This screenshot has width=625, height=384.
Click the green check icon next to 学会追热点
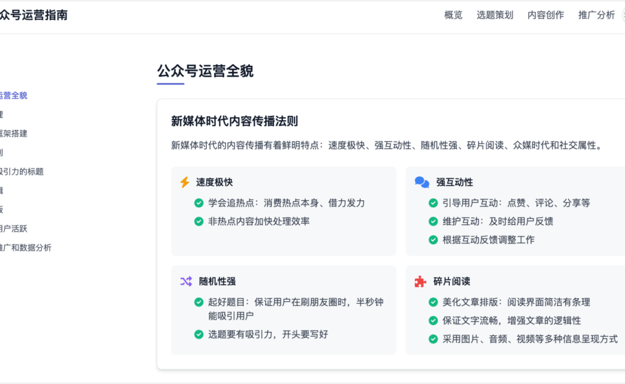tap(199, 203)
